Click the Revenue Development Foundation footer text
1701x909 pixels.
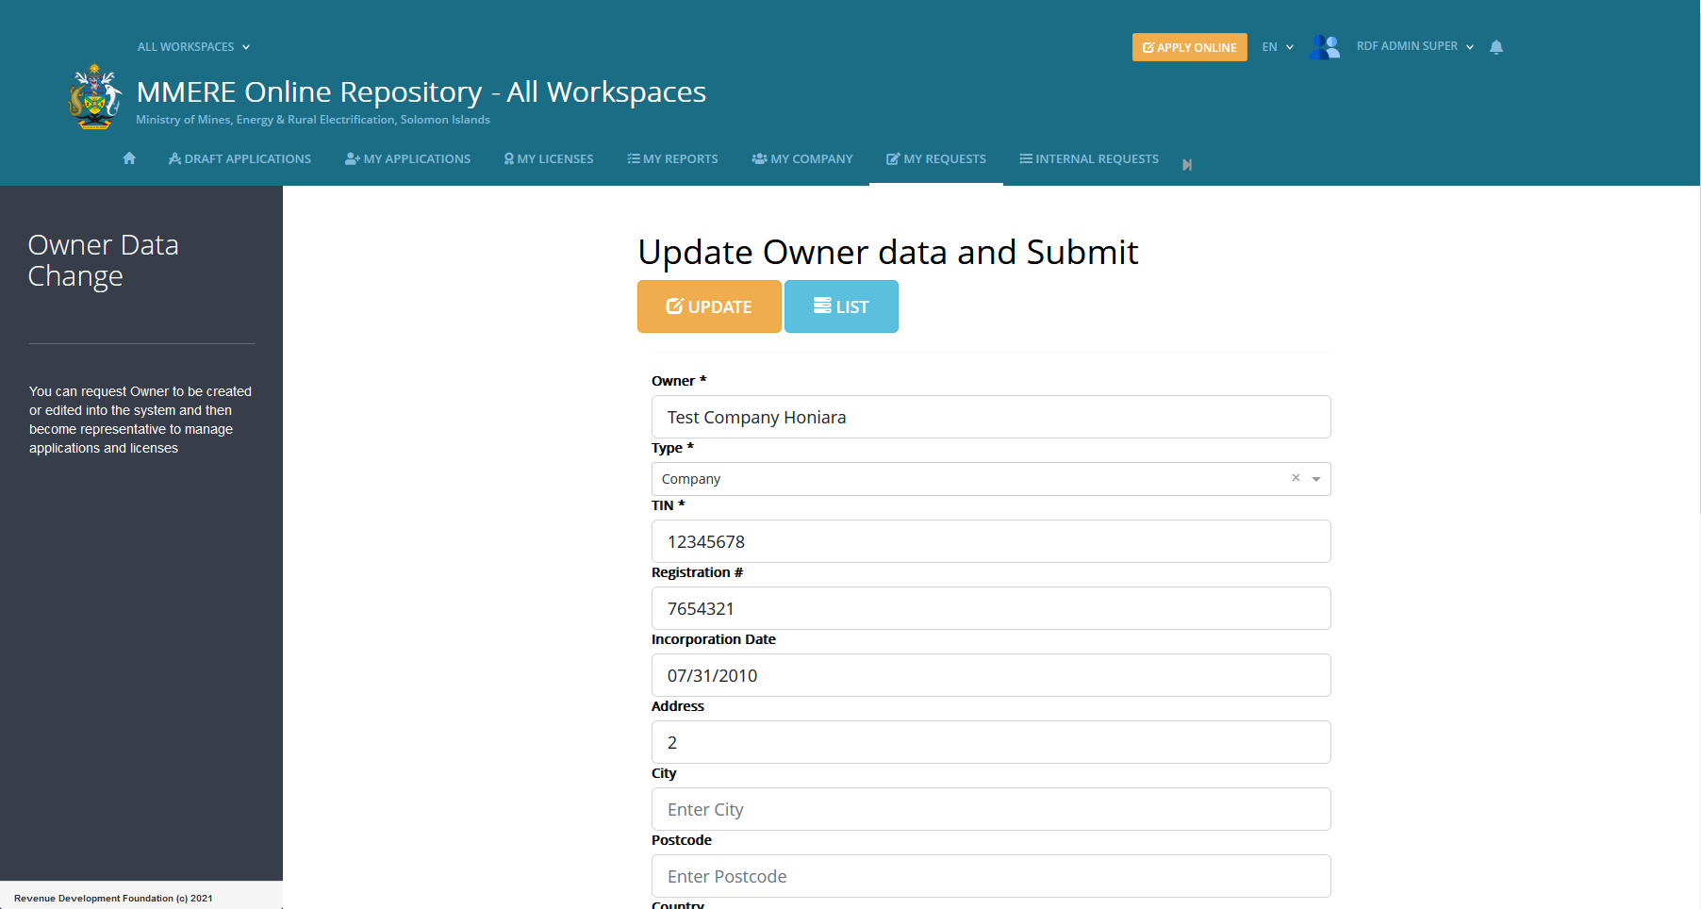(x=113, y=898)
